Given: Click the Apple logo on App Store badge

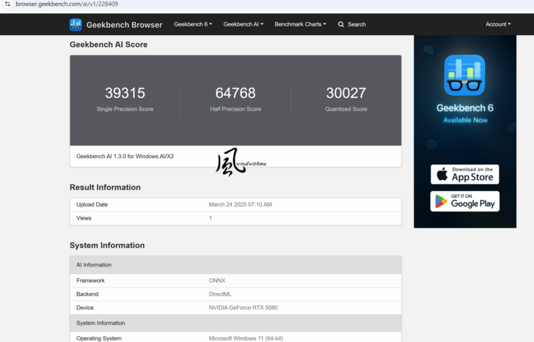Looking at the screenshot, I should click(442, 174).
